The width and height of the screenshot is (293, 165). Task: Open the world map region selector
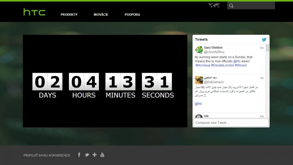click(x=214, y=5)
